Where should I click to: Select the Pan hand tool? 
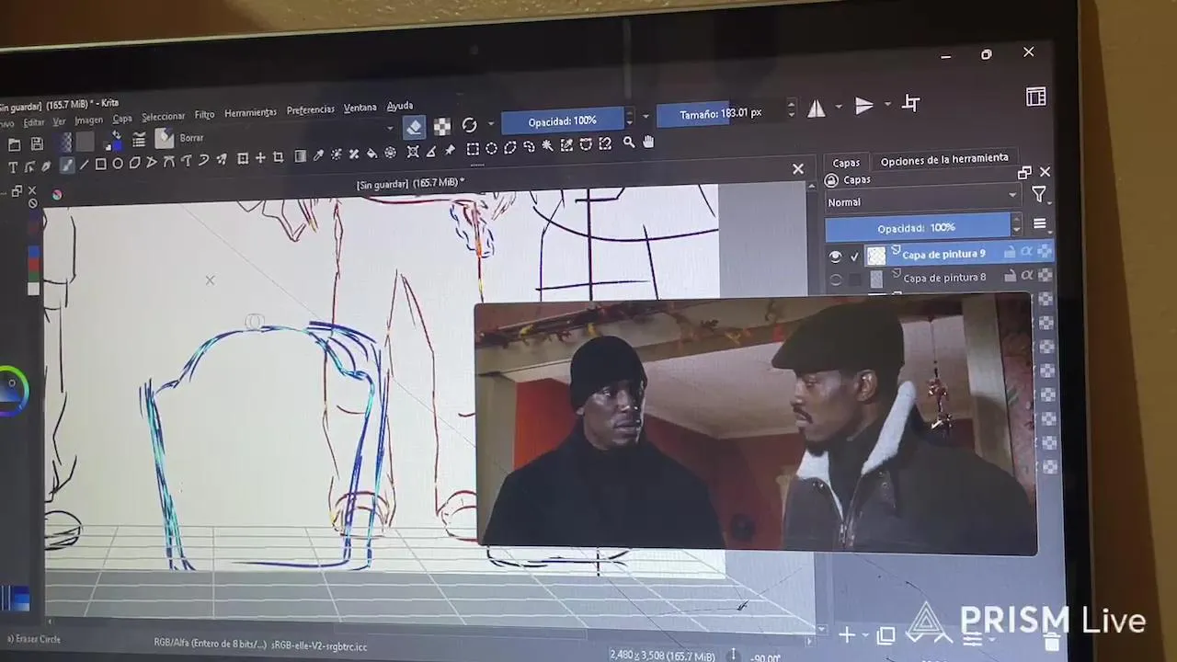[x=648, y=142]
